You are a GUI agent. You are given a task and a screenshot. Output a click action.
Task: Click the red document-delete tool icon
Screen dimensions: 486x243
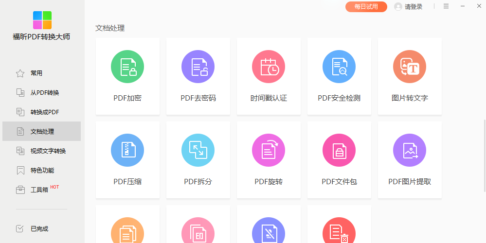coord(339,230)
